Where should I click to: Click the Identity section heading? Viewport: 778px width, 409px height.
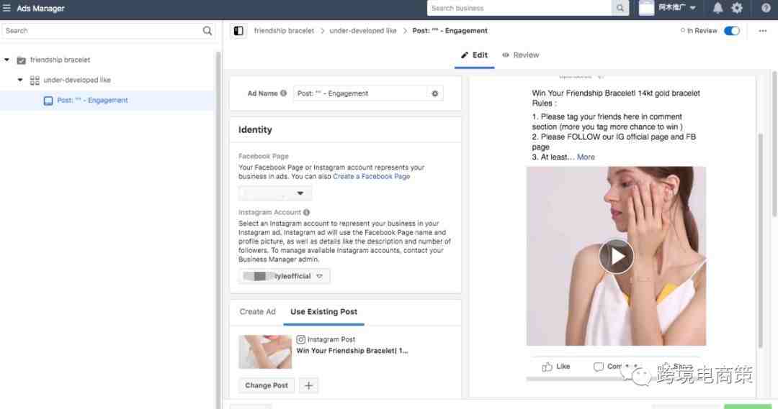point(255,129)
